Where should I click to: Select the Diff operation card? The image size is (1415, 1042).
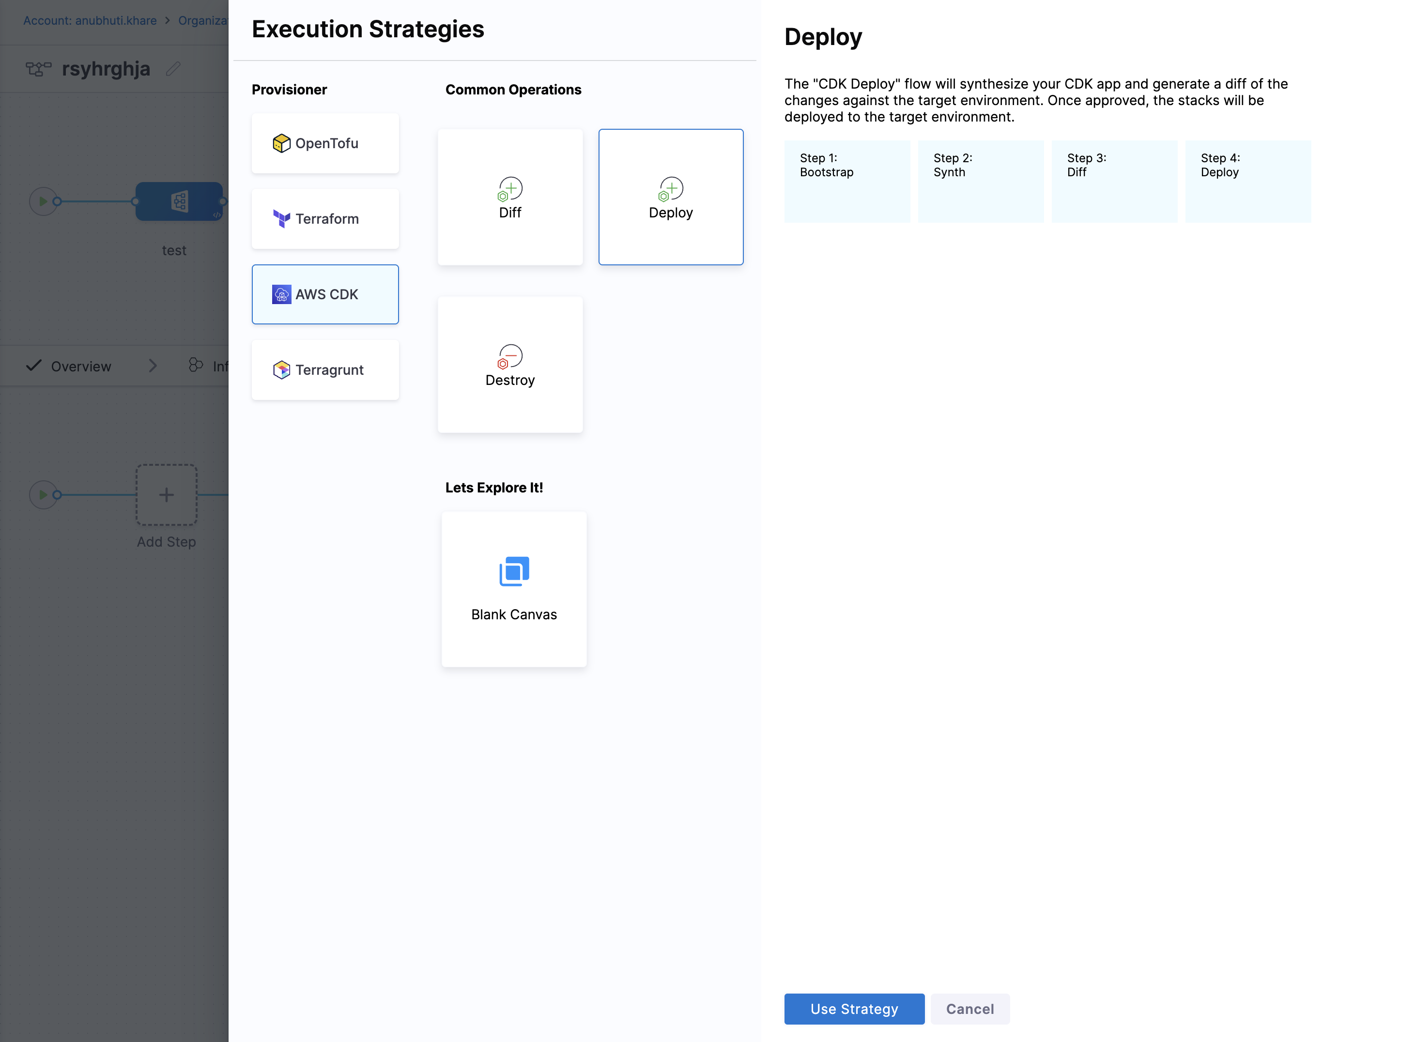[510, 197]
